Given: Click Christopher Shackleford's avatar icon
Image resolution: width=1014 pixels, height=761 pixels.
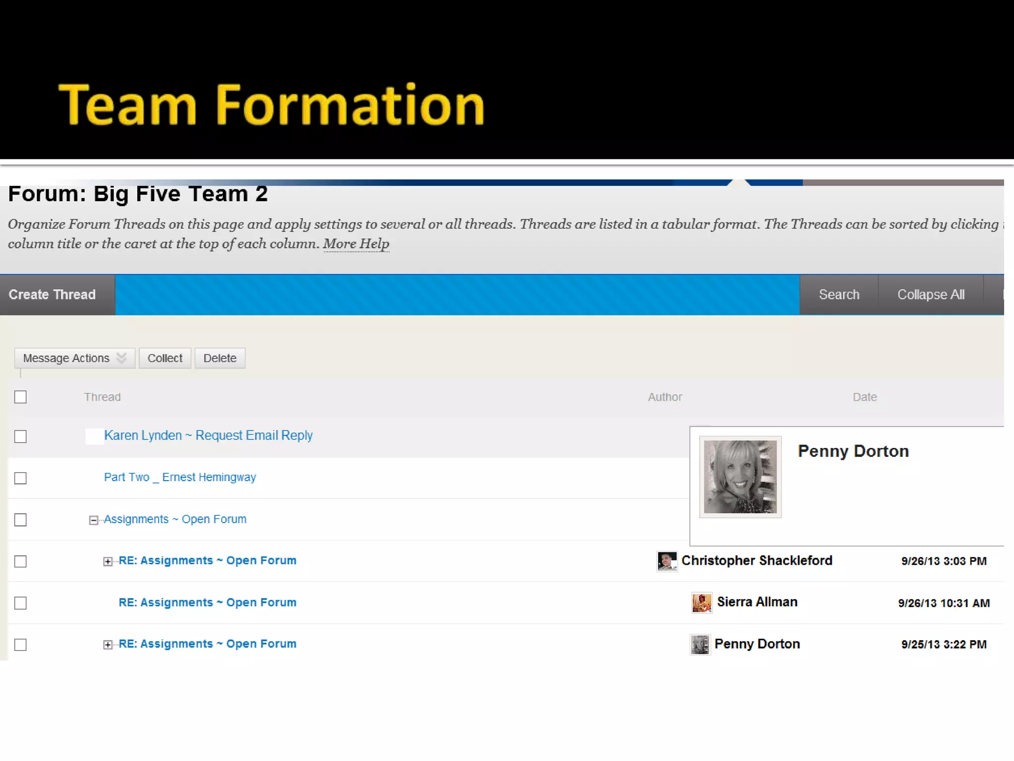Looking at the screenshot, I should (667, 561).
